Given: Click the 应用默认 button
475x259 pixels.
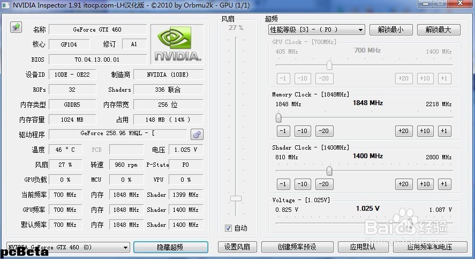Looking at the screenshot, I should click(x=363, y=247).
